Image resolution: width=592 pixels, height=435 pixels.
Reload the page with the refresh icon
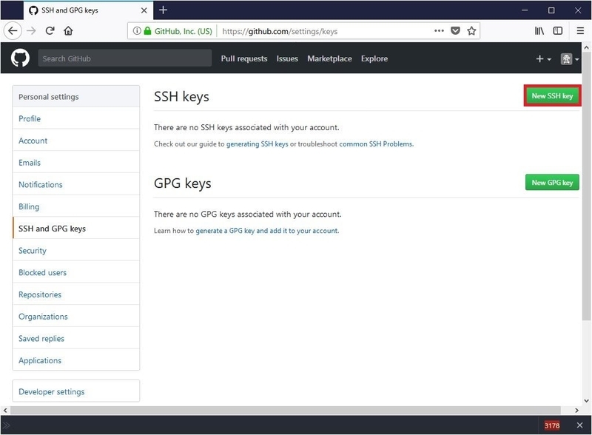[50, 31]
